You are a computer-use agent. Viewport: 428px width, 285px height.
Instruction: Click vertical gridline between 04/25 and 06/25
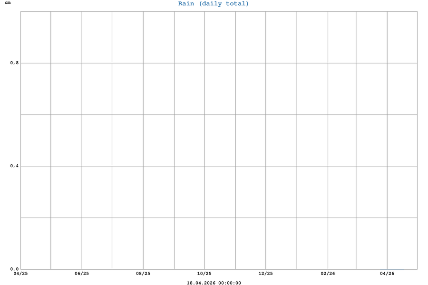pos(51,142)
